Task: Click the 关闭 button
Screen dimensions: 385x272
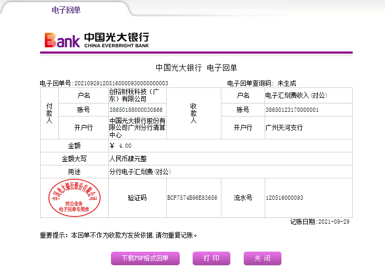Action: pyautogui.click(x=262, y=258)
